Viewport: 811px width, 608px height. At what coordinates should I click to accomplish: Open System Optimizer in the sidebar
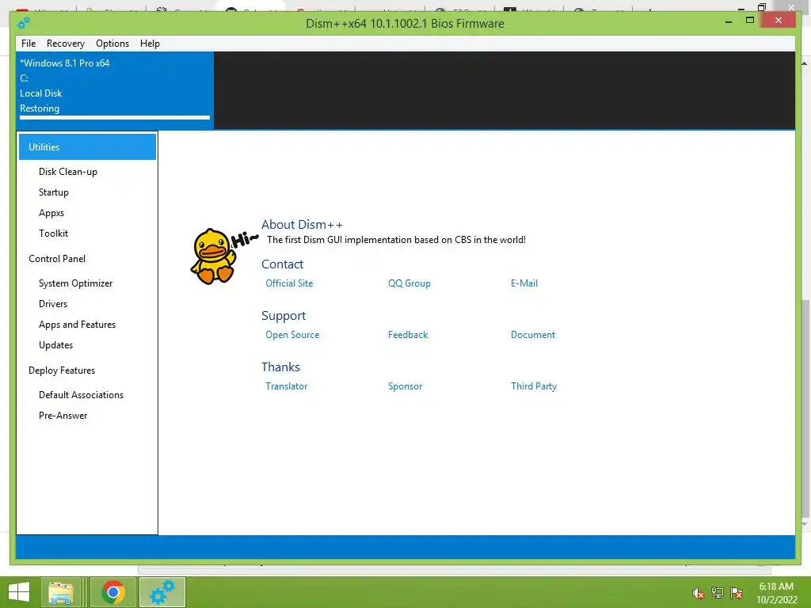coord(75,283)
